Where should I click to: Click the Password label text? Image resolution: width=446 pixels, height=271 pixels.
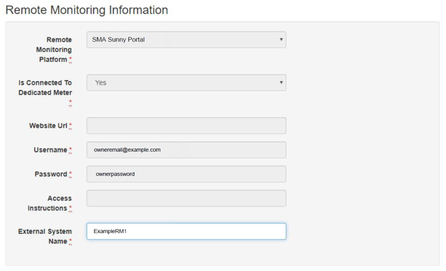[x=51, y=174]
